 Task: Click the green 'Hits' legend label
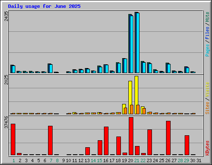click(207, 17)
